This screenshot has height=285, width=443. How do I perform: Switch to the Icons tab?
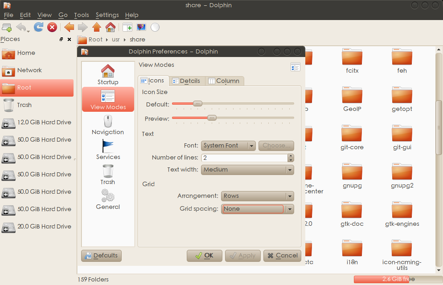click(153, 81)
